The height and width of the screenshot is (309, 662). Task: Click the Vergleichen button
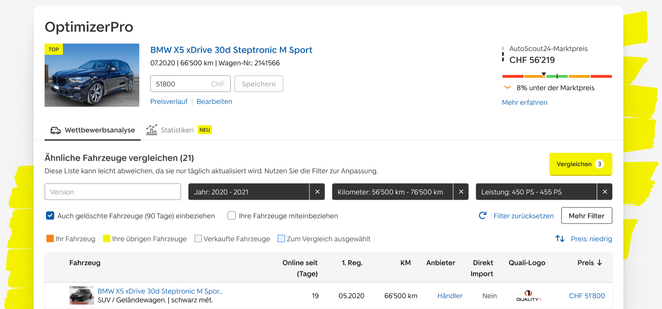click(x=581, y=164)
